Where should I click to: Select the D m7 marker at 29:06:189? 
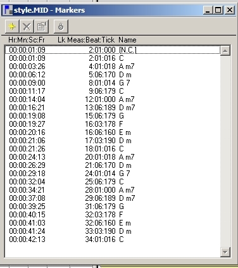coord(113,198)
